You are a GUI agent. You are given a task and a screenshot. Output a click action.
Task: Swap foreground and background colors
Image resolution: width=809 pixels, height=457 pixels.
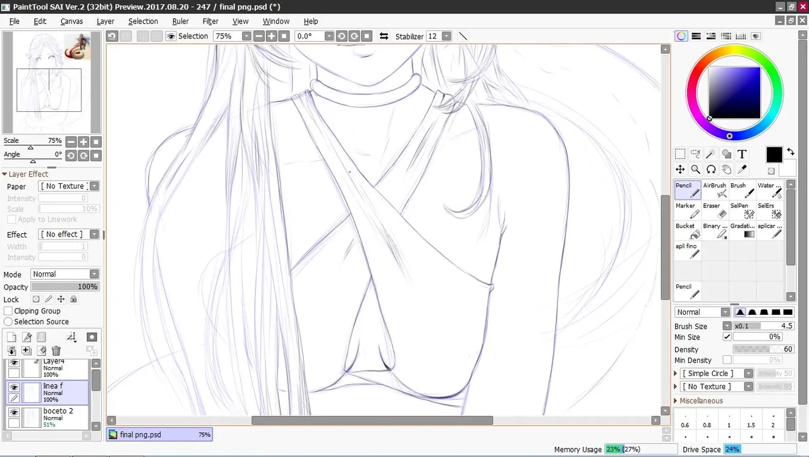coord(791,152)
